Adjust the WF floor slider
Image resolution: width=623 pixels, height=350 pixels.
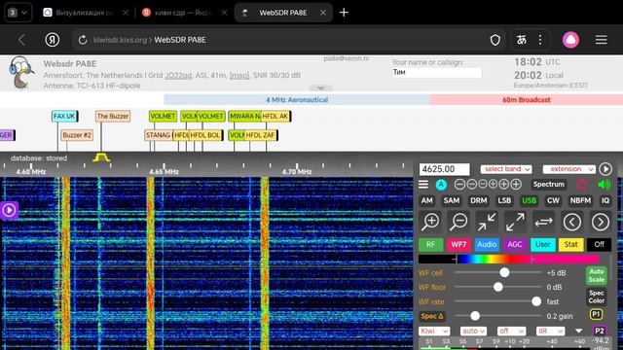pyautogui.click(x=497, y=287)
